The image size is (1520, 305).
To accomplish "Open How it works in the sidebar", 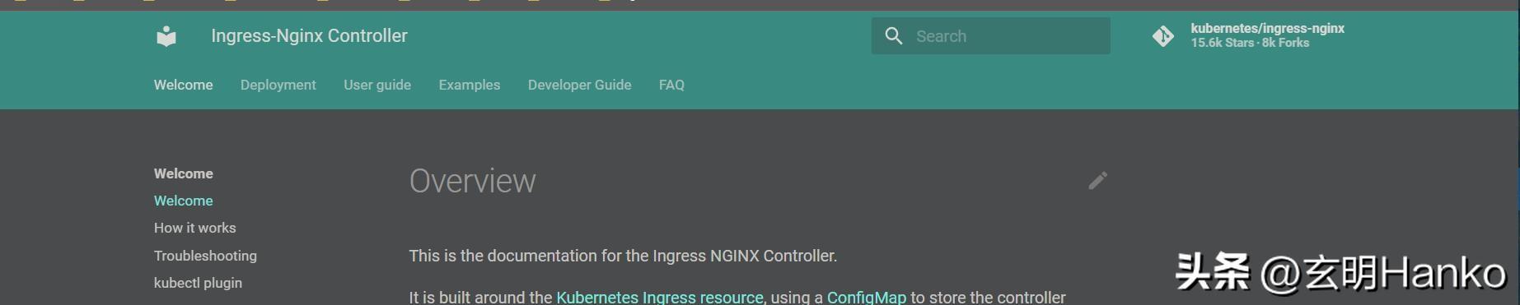I will 194,228.
